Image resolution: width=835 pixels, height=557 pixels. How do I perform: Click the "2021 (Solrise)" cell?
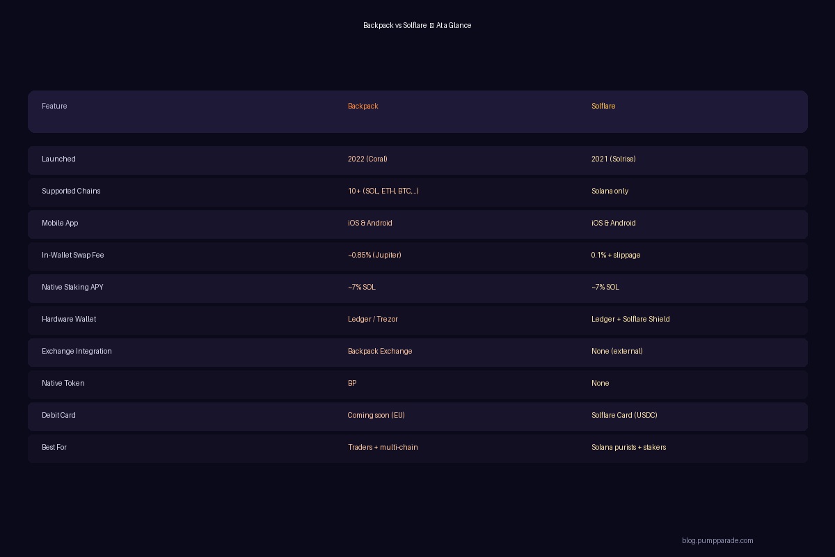tap(613, 159)
